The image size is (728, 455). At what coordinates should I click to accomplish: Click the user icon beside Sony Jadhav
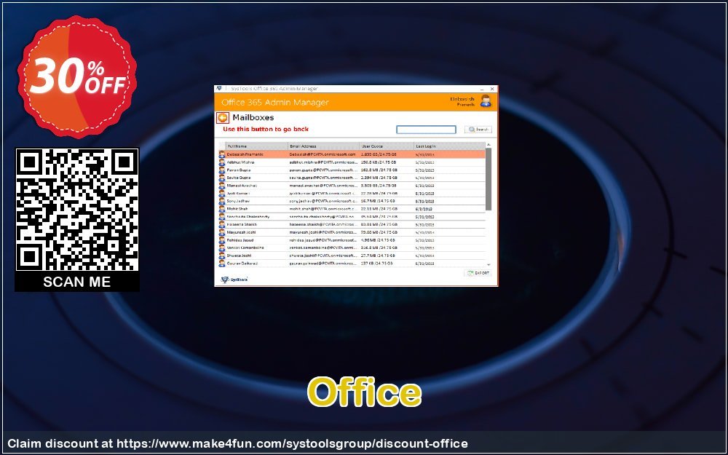coord(222,201)
